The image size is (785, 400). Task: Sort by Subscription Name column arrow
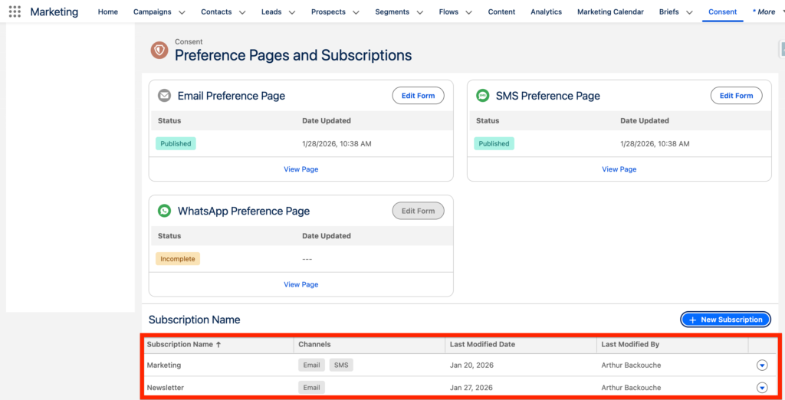(x=218, y=345)
